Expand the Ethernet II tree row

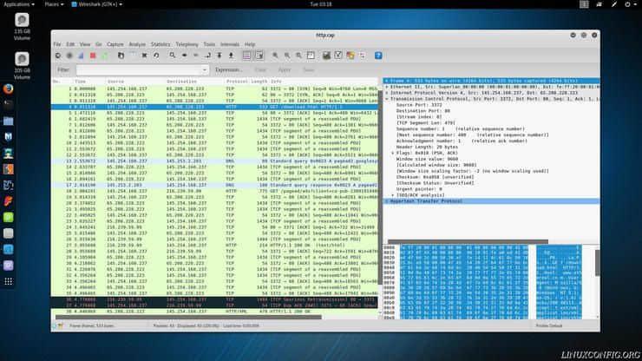pyautogui.click(x=387, y=88)
